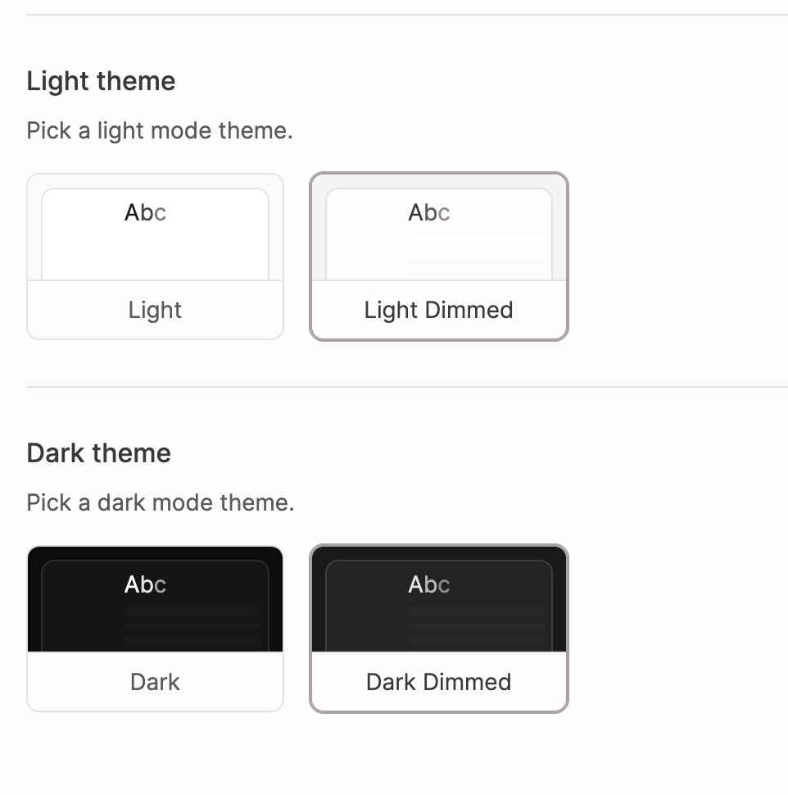This screenshot has height=795, width=788.
Task: Click the "Light" card label text
Action: pos(155,310)
